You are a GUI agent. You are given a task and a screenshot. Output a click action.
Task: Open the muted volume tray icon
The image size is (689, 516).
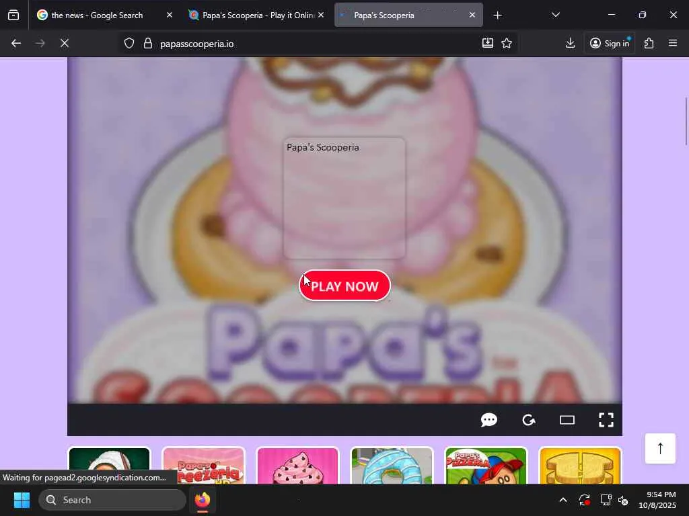coord(623,500)
